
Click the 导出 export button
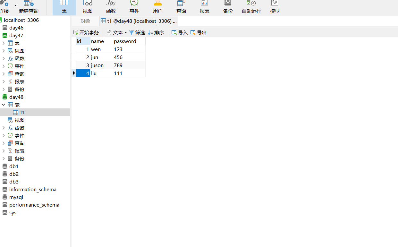point(199,32)
